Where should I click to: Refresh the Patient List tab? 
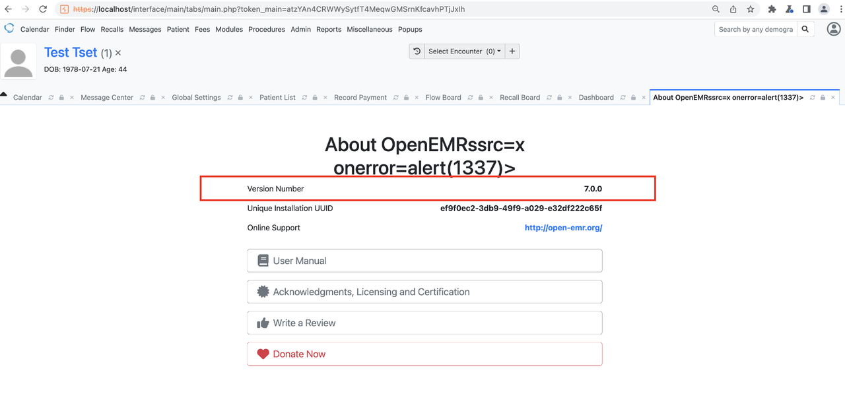pos(305,98)
